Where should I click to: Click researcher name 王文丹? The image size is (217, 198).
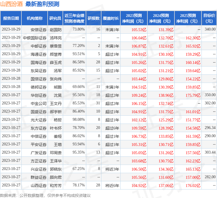tap(56, 103)
